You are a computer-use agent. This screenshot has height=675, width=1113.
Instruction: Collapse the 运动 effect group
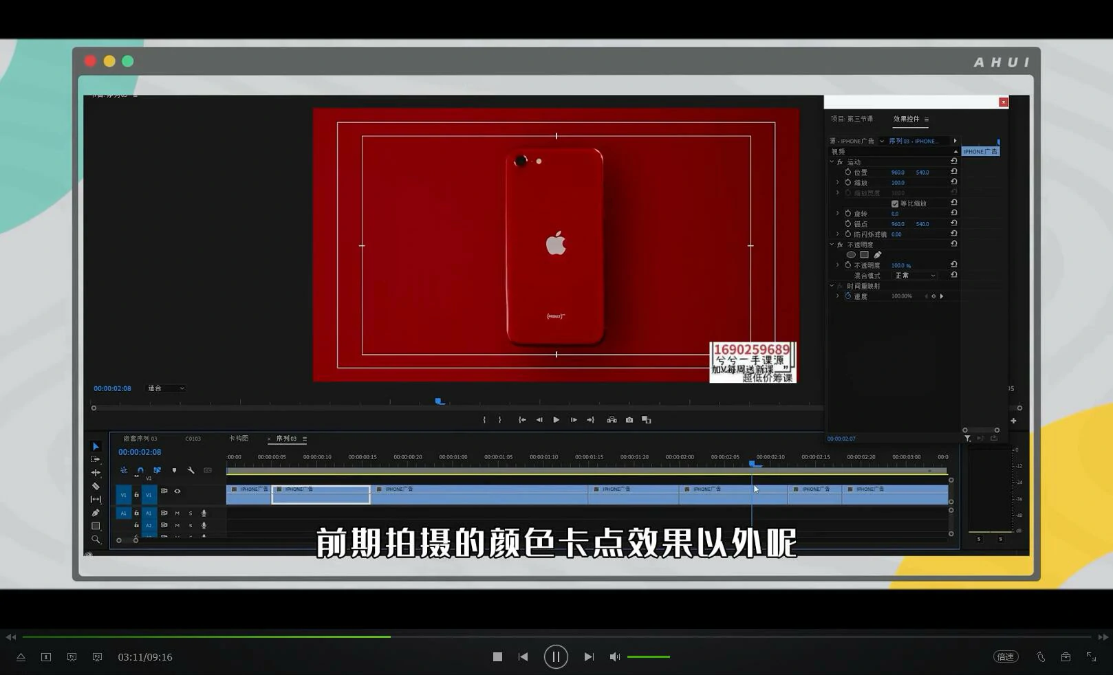pos(832,162)
